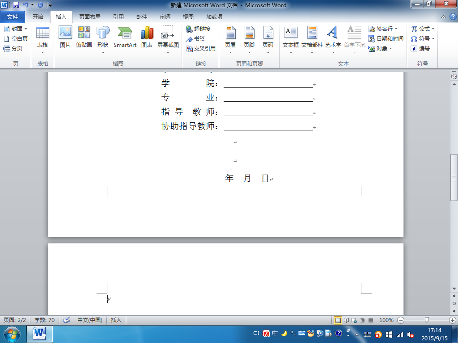This screenshot has height=343, width=458.
Task: Click the 100% zoom level button
Action: tap(386, 320)
